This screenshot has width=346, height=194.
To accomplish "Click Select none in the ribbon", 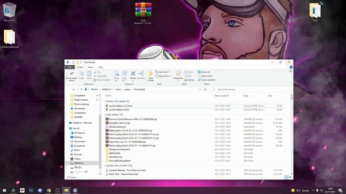I will [x=205, y=76].
